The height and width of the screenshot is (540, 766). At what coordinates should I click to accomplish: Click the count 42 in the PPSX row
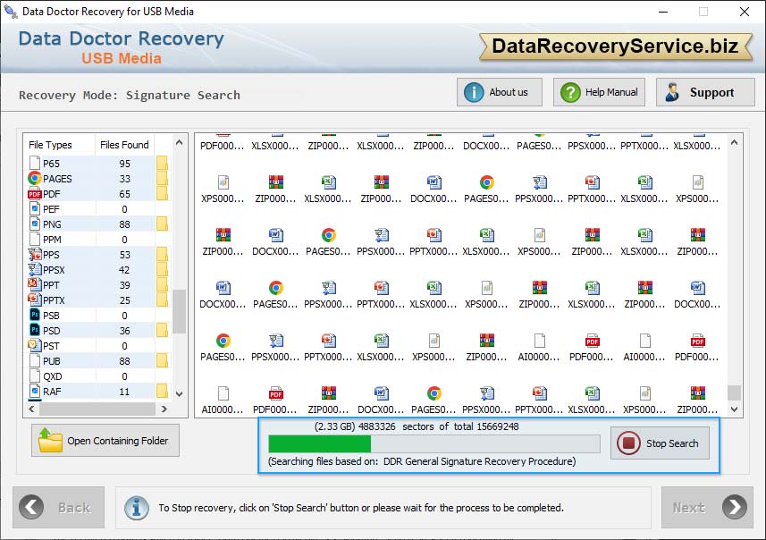[124, 270]
